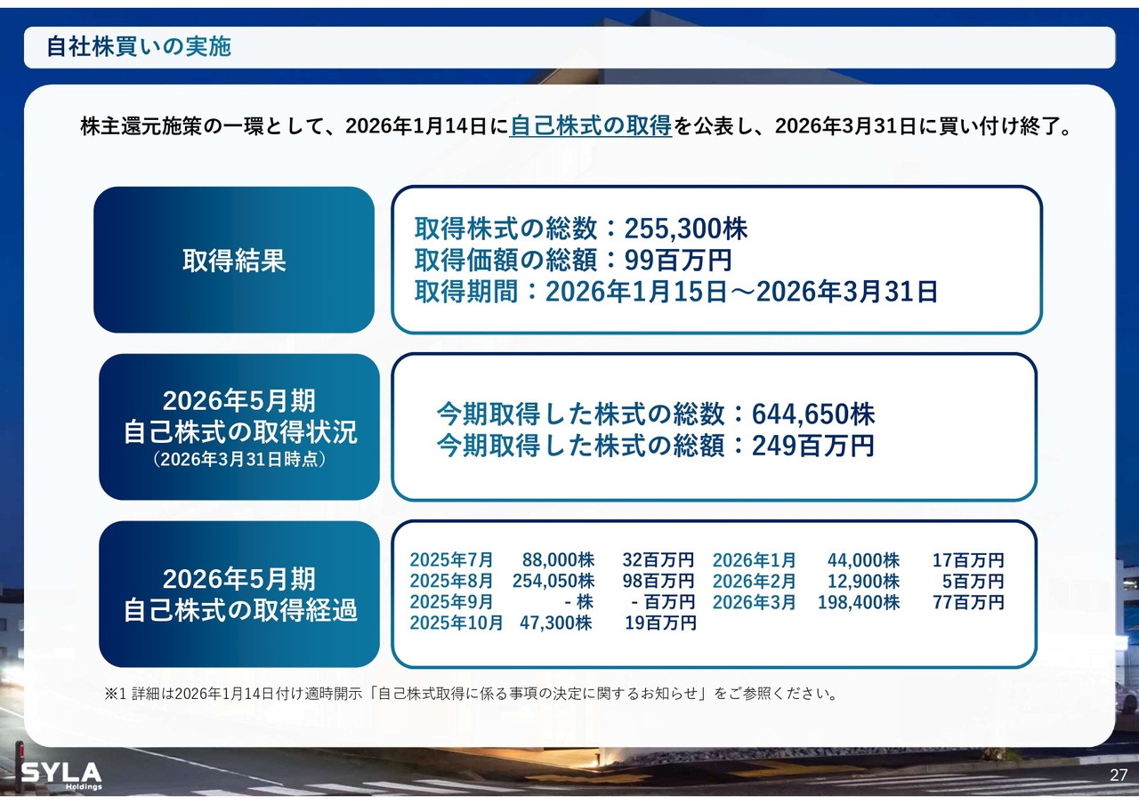
Task: Select 今期取得した株式の総額 249百万円 text
Action: click(656, 446)
